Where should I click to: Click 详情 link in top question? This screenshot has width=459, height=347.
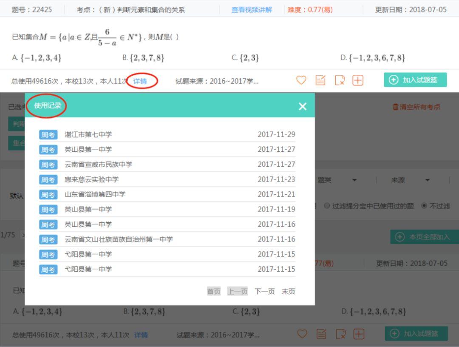click(x=140, y=81)
